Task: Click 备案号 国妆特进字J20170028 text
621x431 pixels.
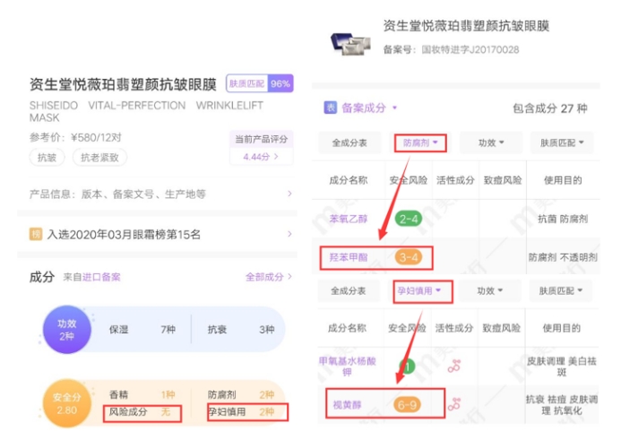Action: coord(451,50)
